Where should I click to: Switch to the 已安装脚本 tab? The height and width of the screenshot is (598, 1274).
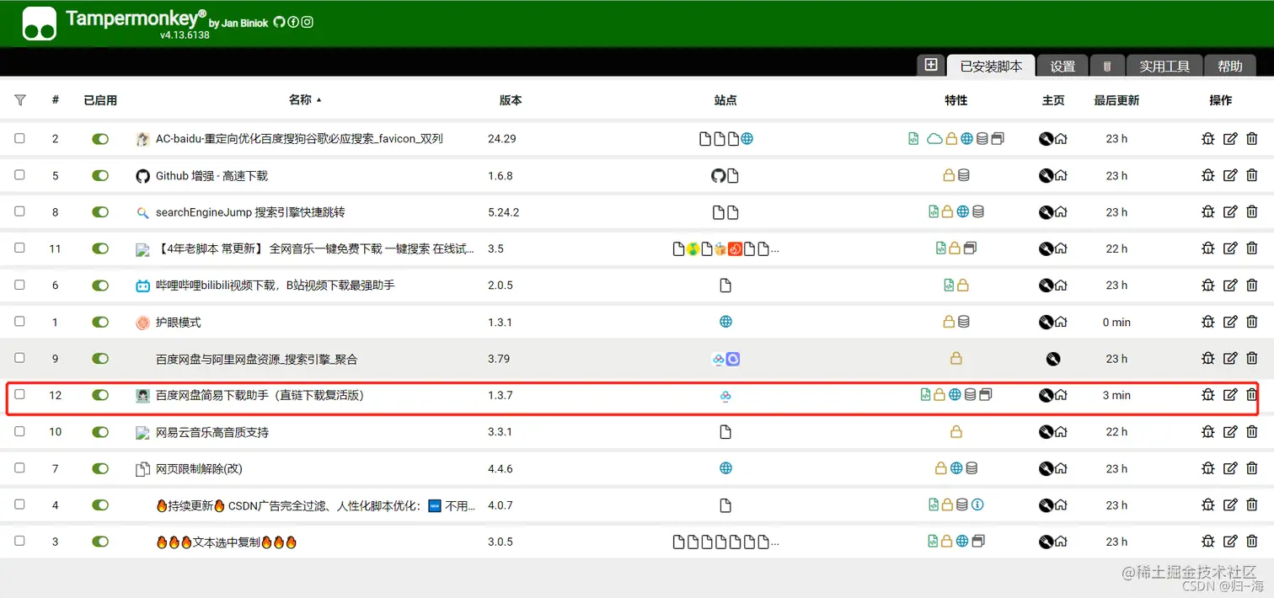tap(991, 66)
